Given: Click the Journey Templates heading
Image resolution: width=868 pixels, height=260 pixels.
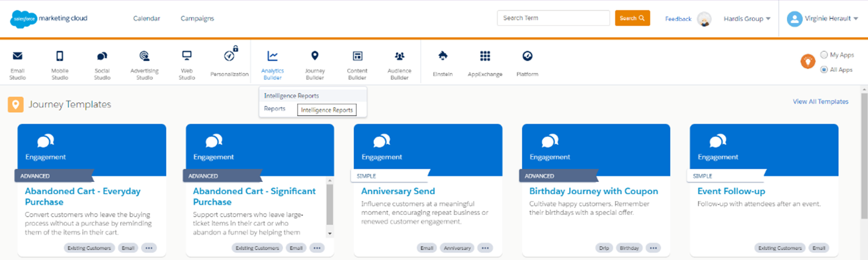Looking at the screenshot, I should tap(70, 104).
